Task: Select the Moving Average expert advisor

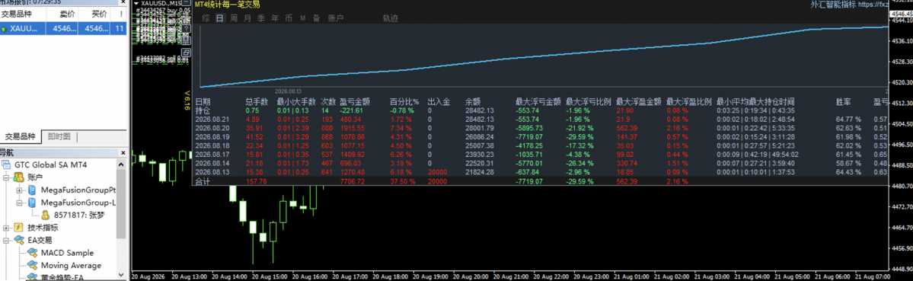Action: pos(71,265)
